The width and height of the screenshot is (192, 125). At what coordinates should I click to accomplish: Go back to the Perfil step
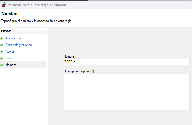[x=9, y=58]
